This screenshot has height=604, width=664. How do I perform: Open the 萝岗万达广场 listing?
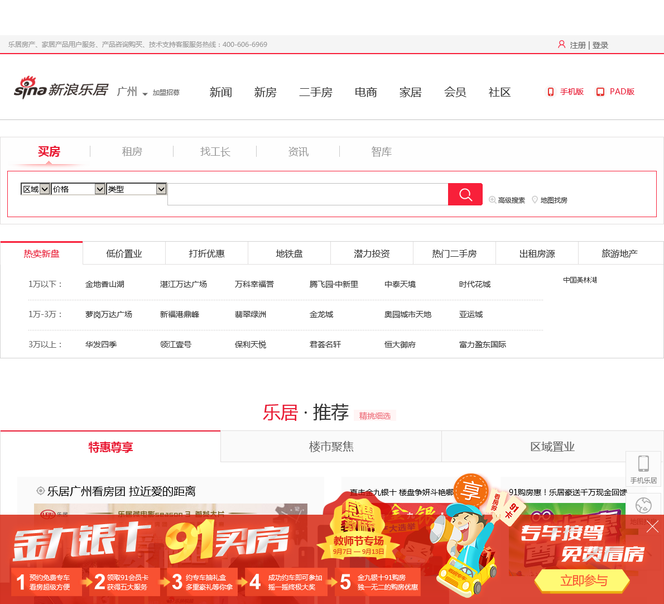108,314
